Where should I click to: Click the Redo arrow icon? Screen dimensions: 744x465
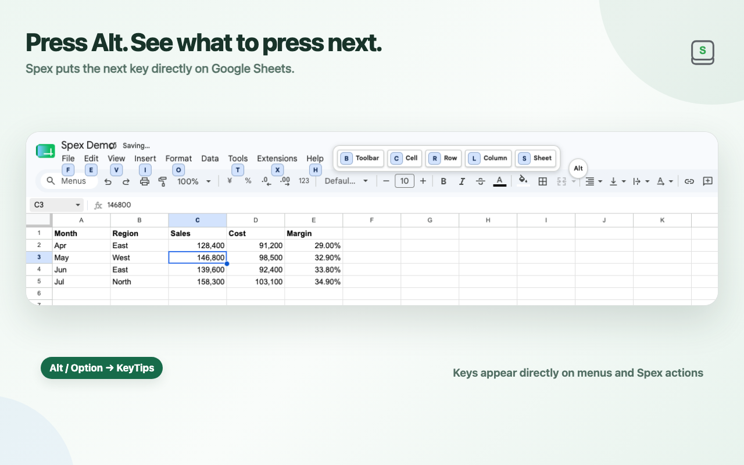[x=126, y=181]
